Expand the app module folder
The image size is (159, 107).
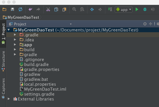15,45
